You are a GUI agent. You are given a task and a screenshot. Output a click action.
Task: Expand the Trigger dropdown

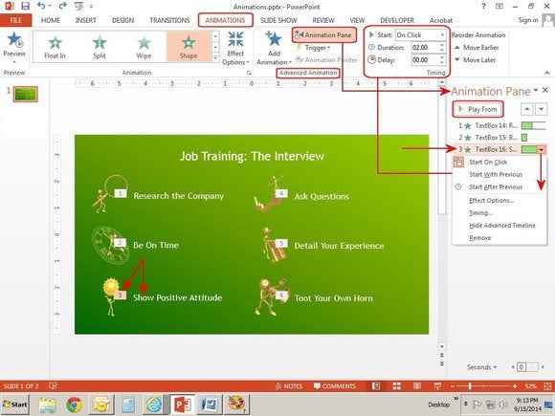[313, 48]
